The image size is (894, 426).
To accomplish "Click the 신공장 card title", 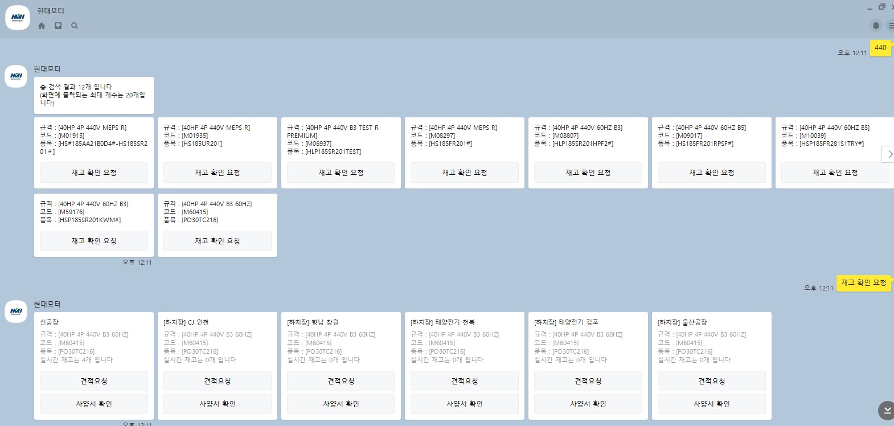I will (50, 322).
